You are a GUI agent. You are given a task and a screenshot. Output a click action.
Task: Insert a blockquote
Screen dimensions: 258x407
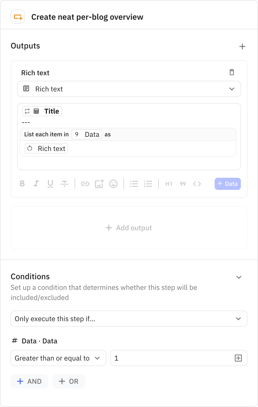183,184
